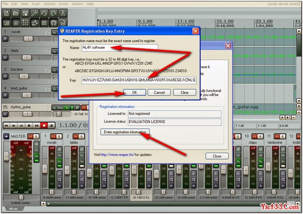Click the Undo arrow toolbar icon
Screen dimensions: 303x214
44,13
